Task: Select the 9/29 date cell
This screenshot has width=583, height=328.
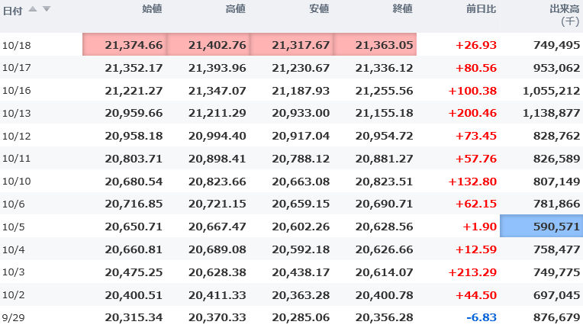Action: pyautogui.click(x=11, y=317)
